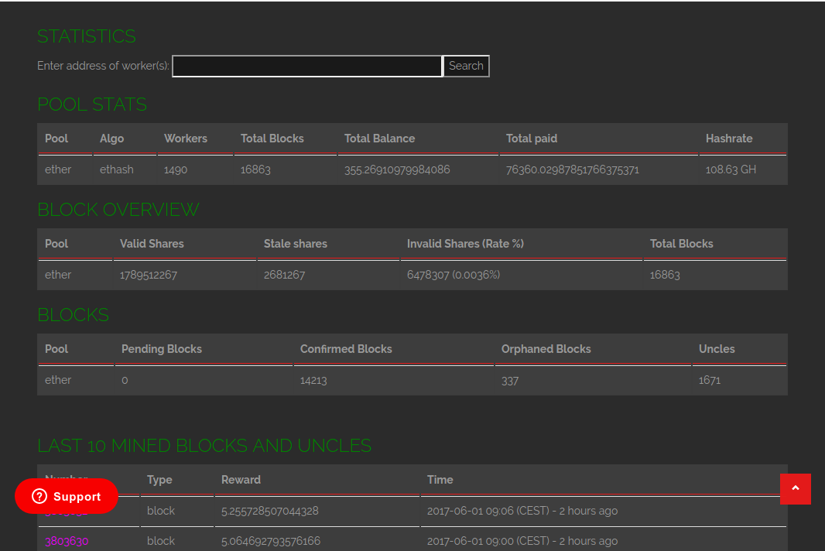This screenshot has height=551, width=825.
Task: Click the Orphaned Blocks column header
Action: point(546,349)
